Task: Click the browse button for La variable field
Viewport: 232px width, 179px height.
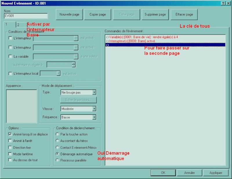Action: pyautogui.click(x=76, y=57)
